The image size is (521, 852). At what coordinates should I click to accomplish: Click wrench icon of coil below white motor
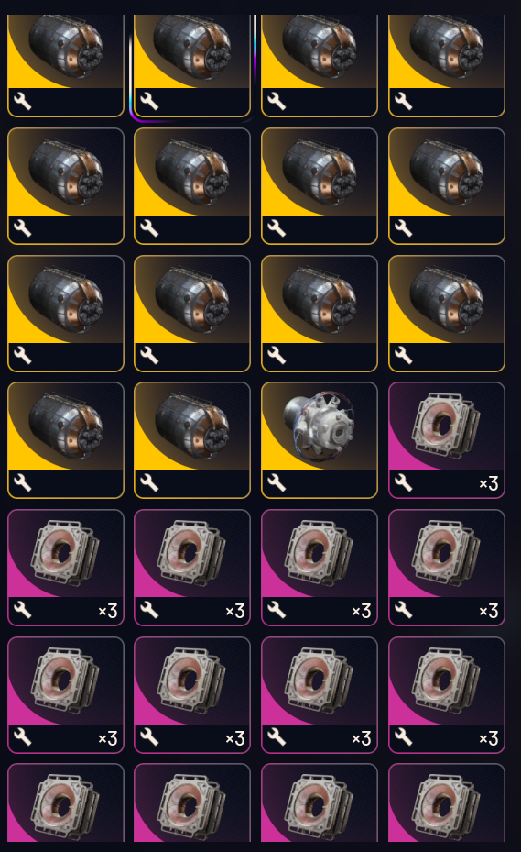(x=277, y=610)
